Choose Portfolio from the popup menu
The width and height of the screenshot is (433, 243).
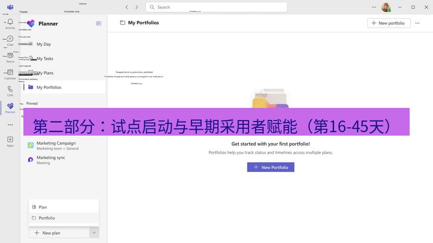[x=64, y=218]
